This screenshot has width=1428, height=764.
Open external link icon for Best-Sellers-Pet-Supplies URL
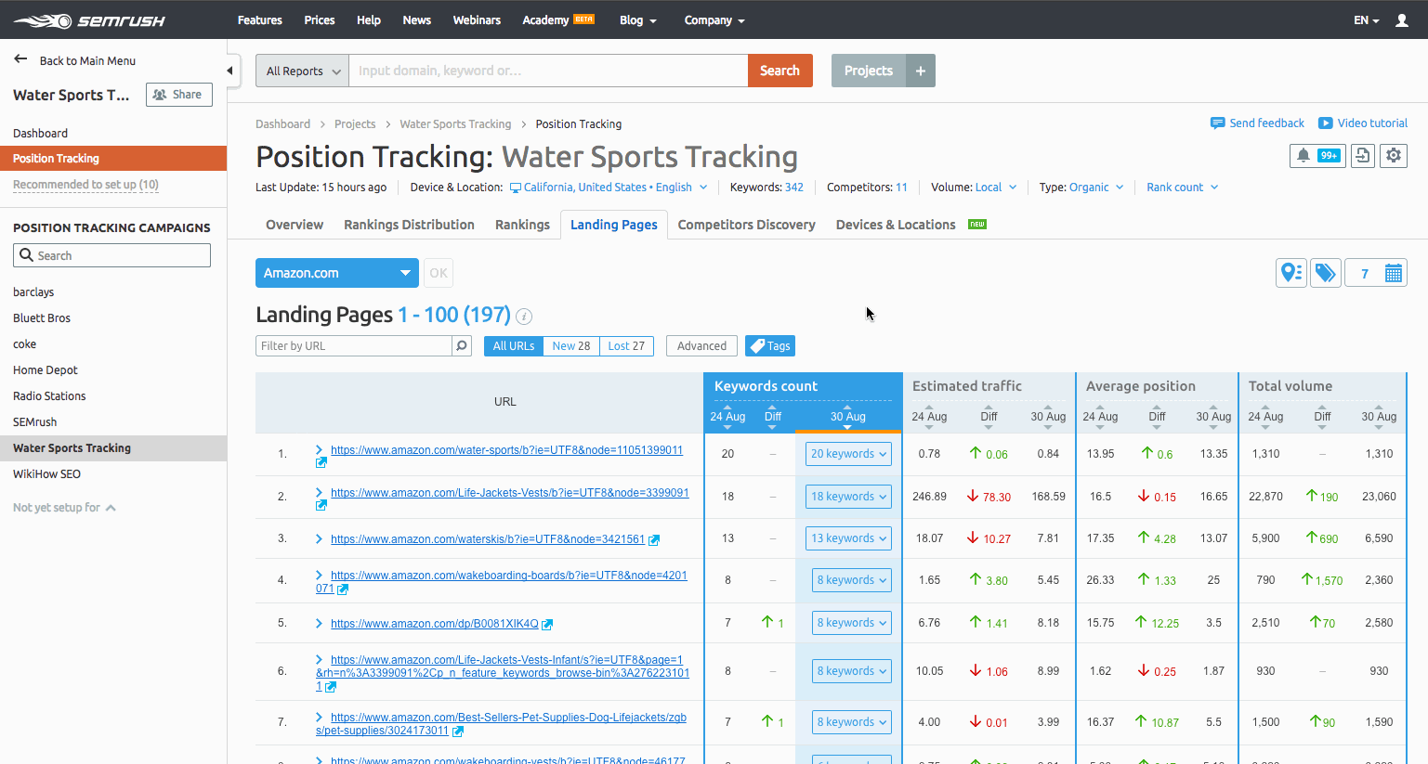click(x=458, y=732)
